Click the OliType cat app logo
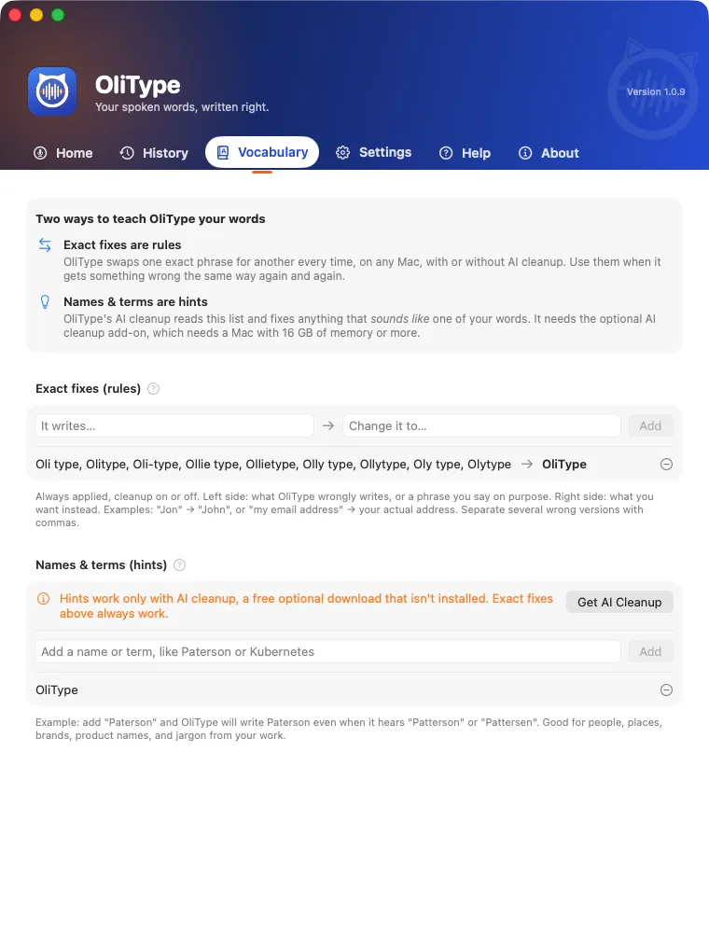Image resolution: width=709 pixels, height=933 pixels. [x=52, y=91]
